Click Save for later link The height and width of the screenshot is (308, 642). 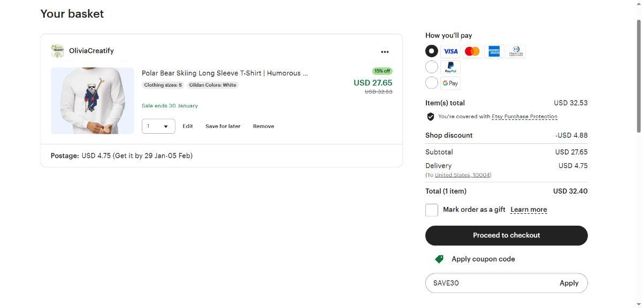coord(223,126)
